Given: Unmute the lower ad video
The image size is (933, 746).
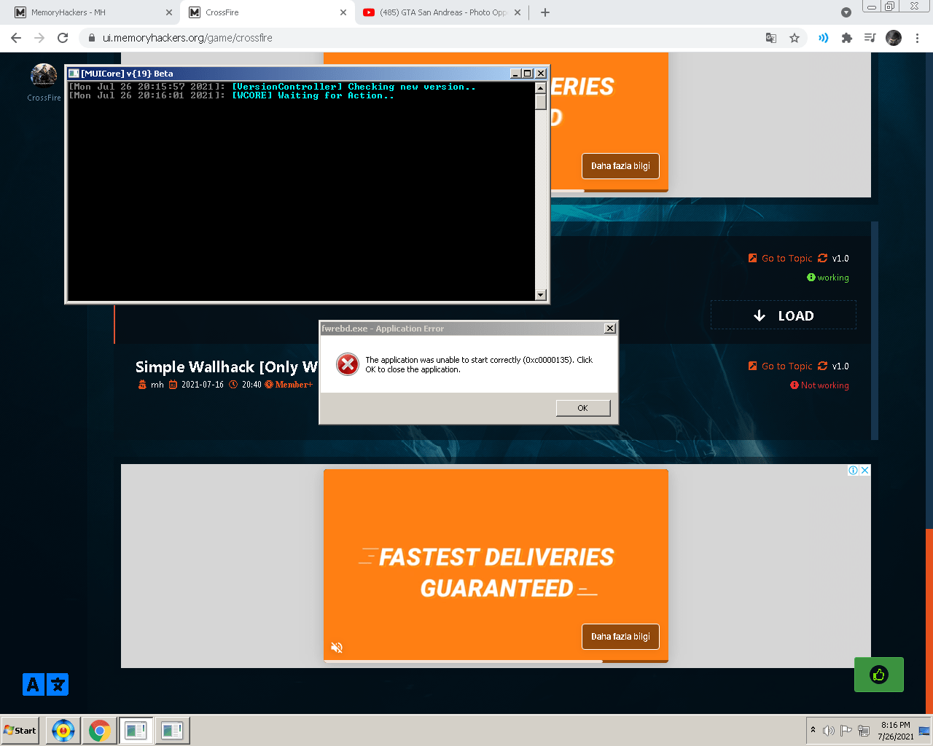Looking at the screenshot, I should tap(337, 648).
